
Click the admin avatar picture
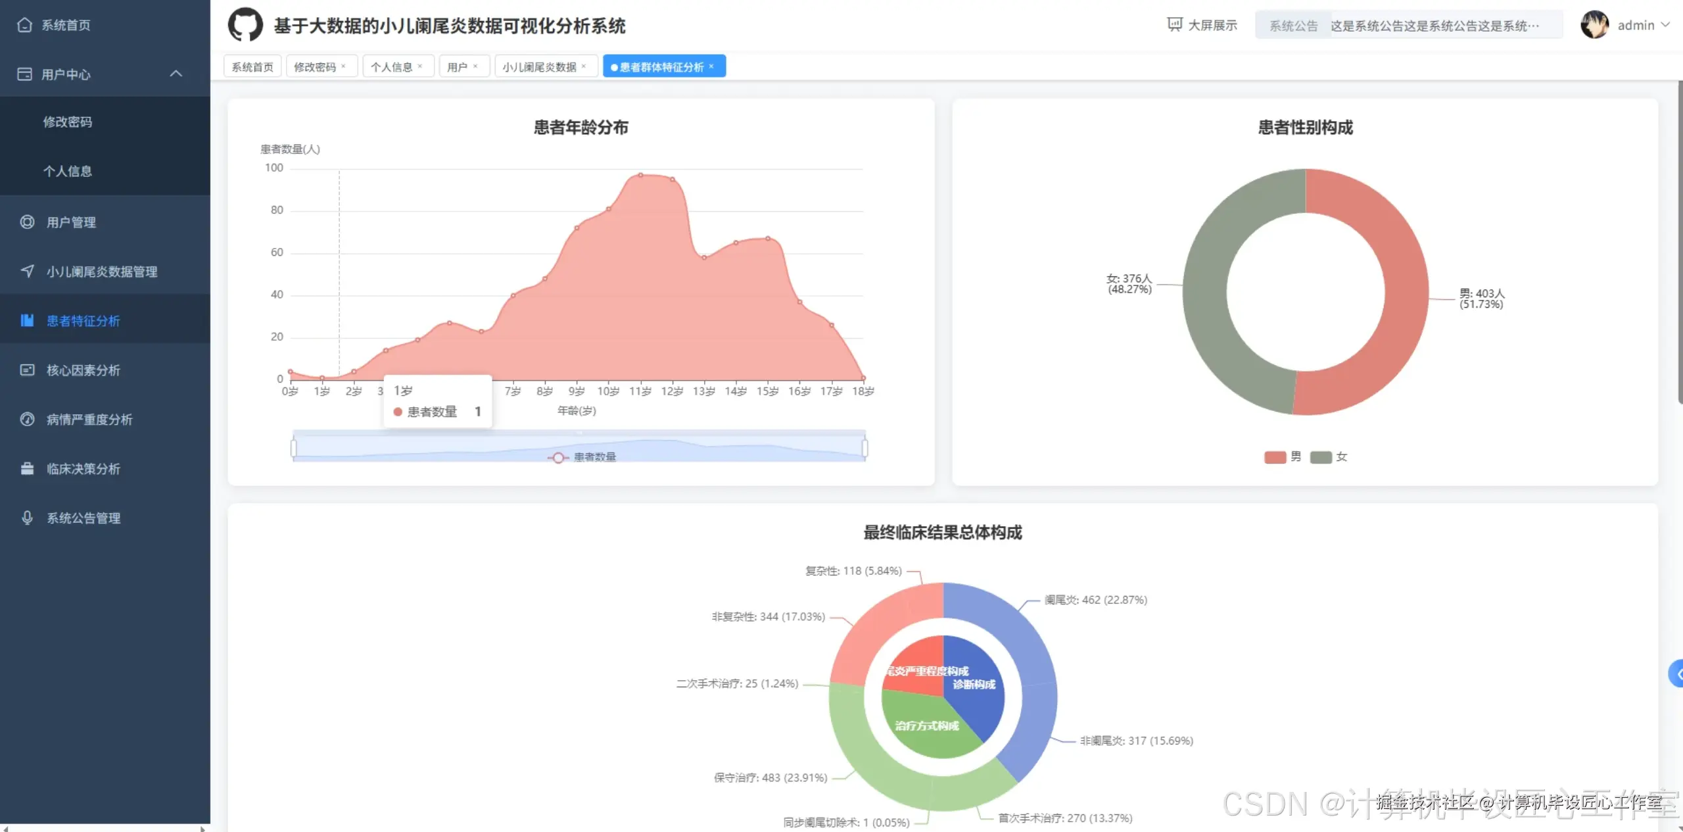coord(1594,25)
